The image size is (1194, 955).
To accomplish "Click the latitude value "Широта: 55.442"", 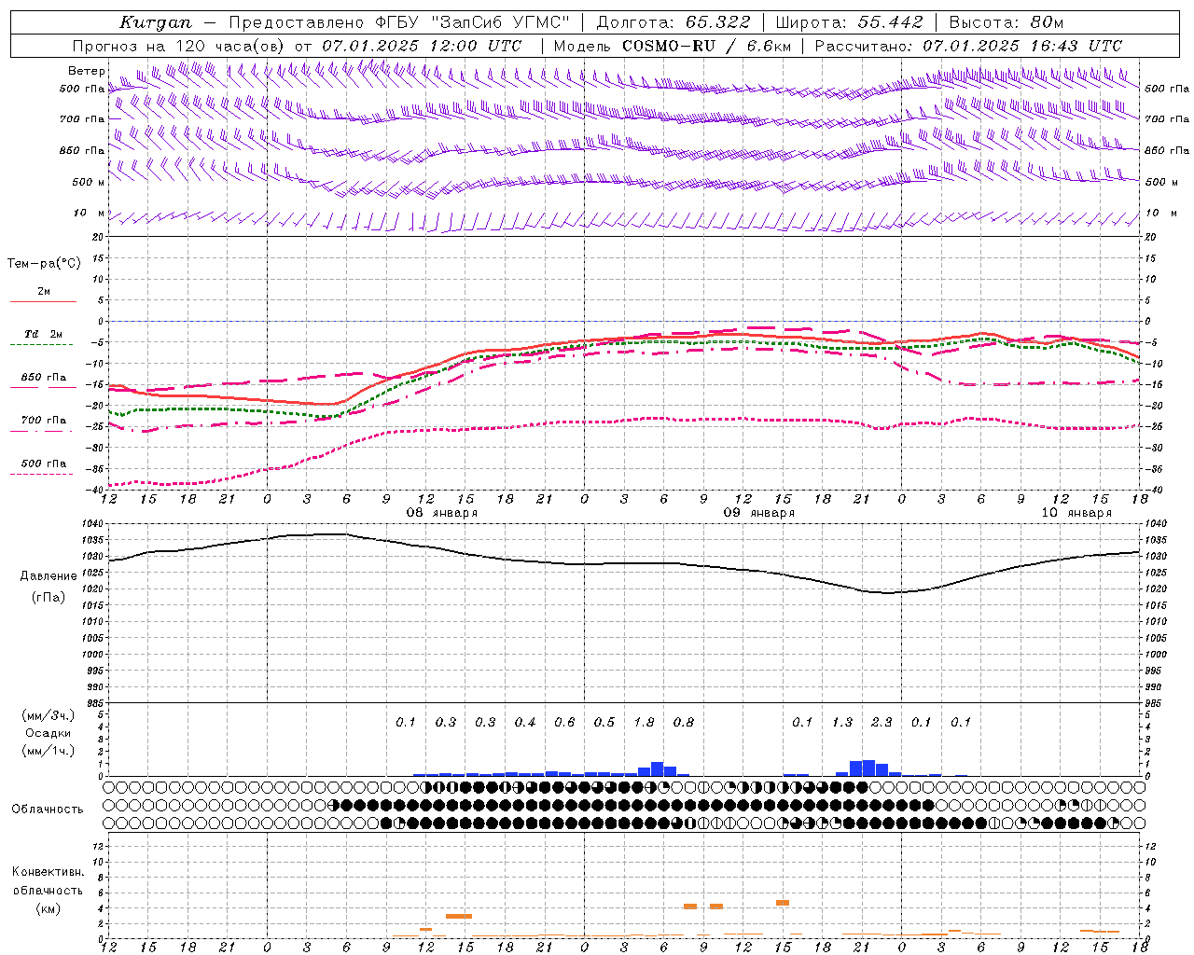I will [x=850, y=22].
